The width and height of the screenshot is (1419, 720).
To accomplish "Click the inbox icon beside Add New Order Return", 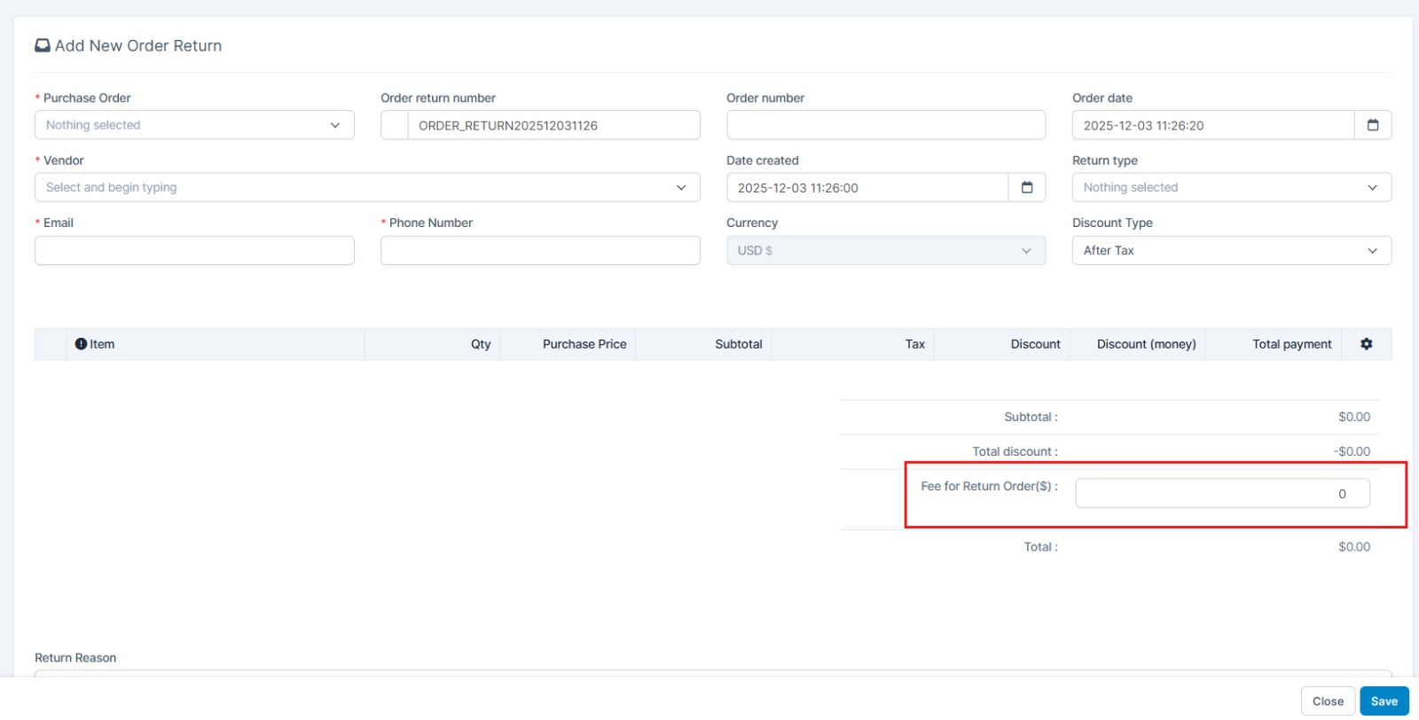I will tap(42, 45).
